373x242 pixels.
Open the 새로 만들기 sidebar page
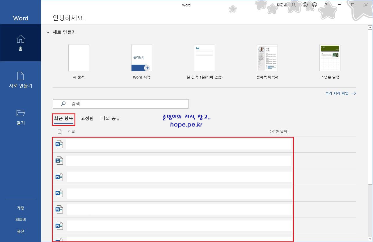coord(20,80)
